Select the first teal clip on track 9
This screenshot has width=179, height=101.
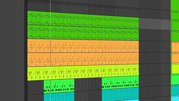[x=59, y=97]
